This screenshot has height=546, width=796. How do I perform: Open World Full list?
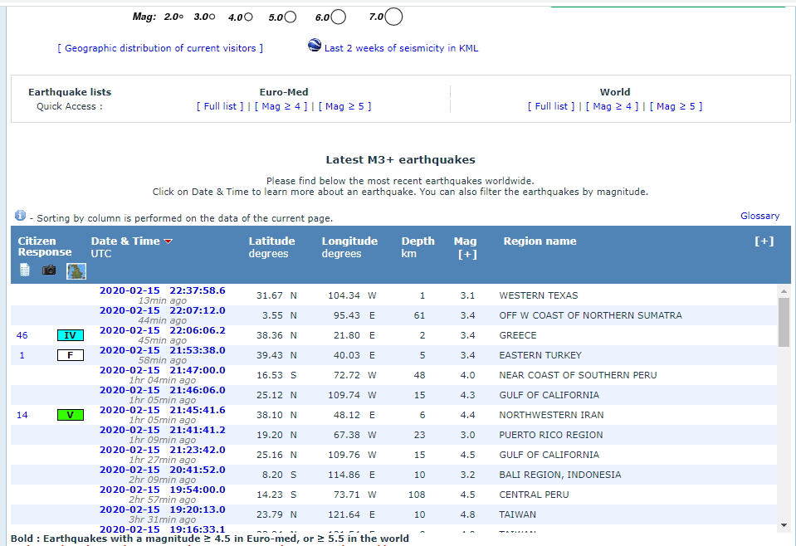tap(551, 106)
